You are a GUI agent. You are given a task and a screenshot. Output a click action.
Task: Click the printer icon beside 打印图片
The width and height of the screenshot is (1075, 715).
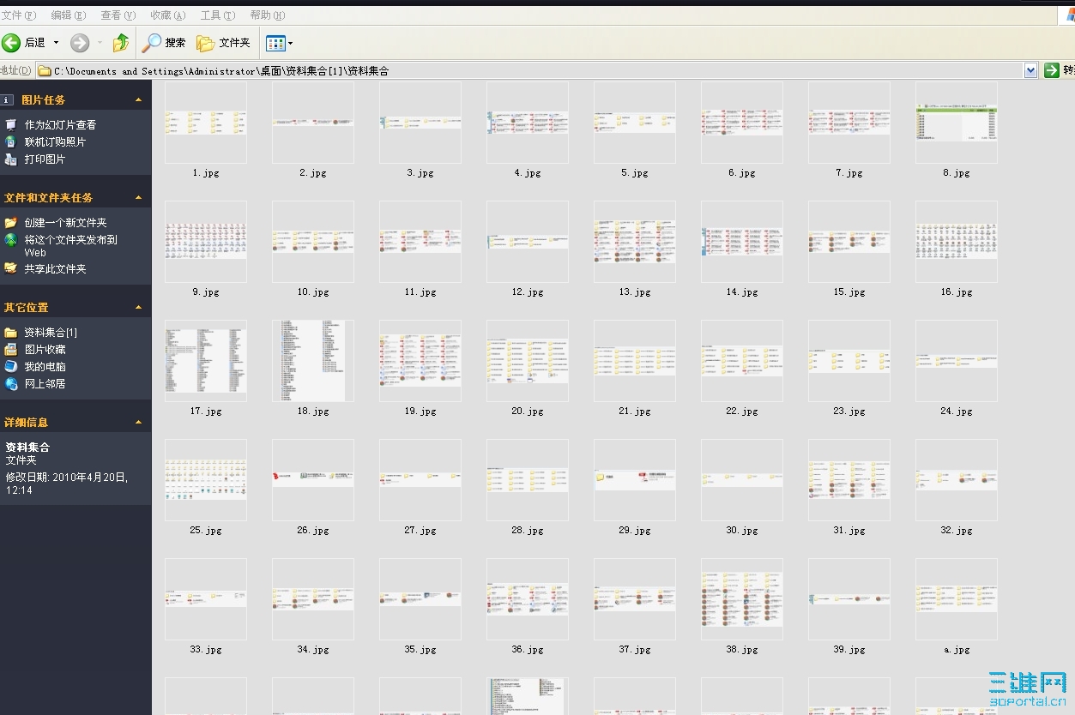tap(10, 159)
